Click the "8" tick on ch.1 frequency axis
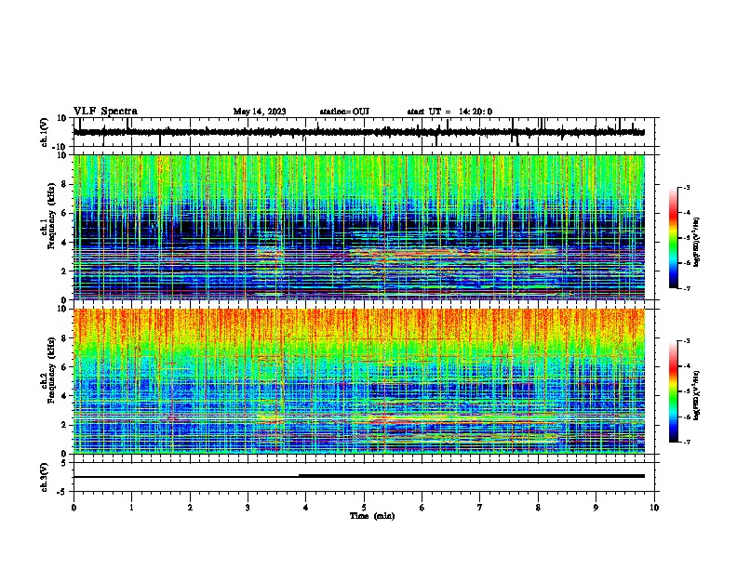Image resolution: width=737 pixels, height=569 pixels. pyautogui.click(x=65, y=184)
